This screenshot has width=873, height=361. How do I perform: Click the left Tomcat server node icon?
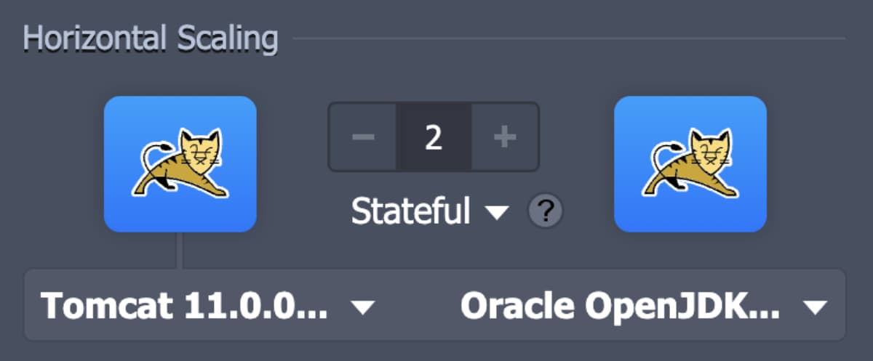coord(180,163)
